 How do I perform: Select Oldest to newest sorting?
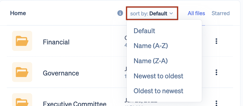158,91
